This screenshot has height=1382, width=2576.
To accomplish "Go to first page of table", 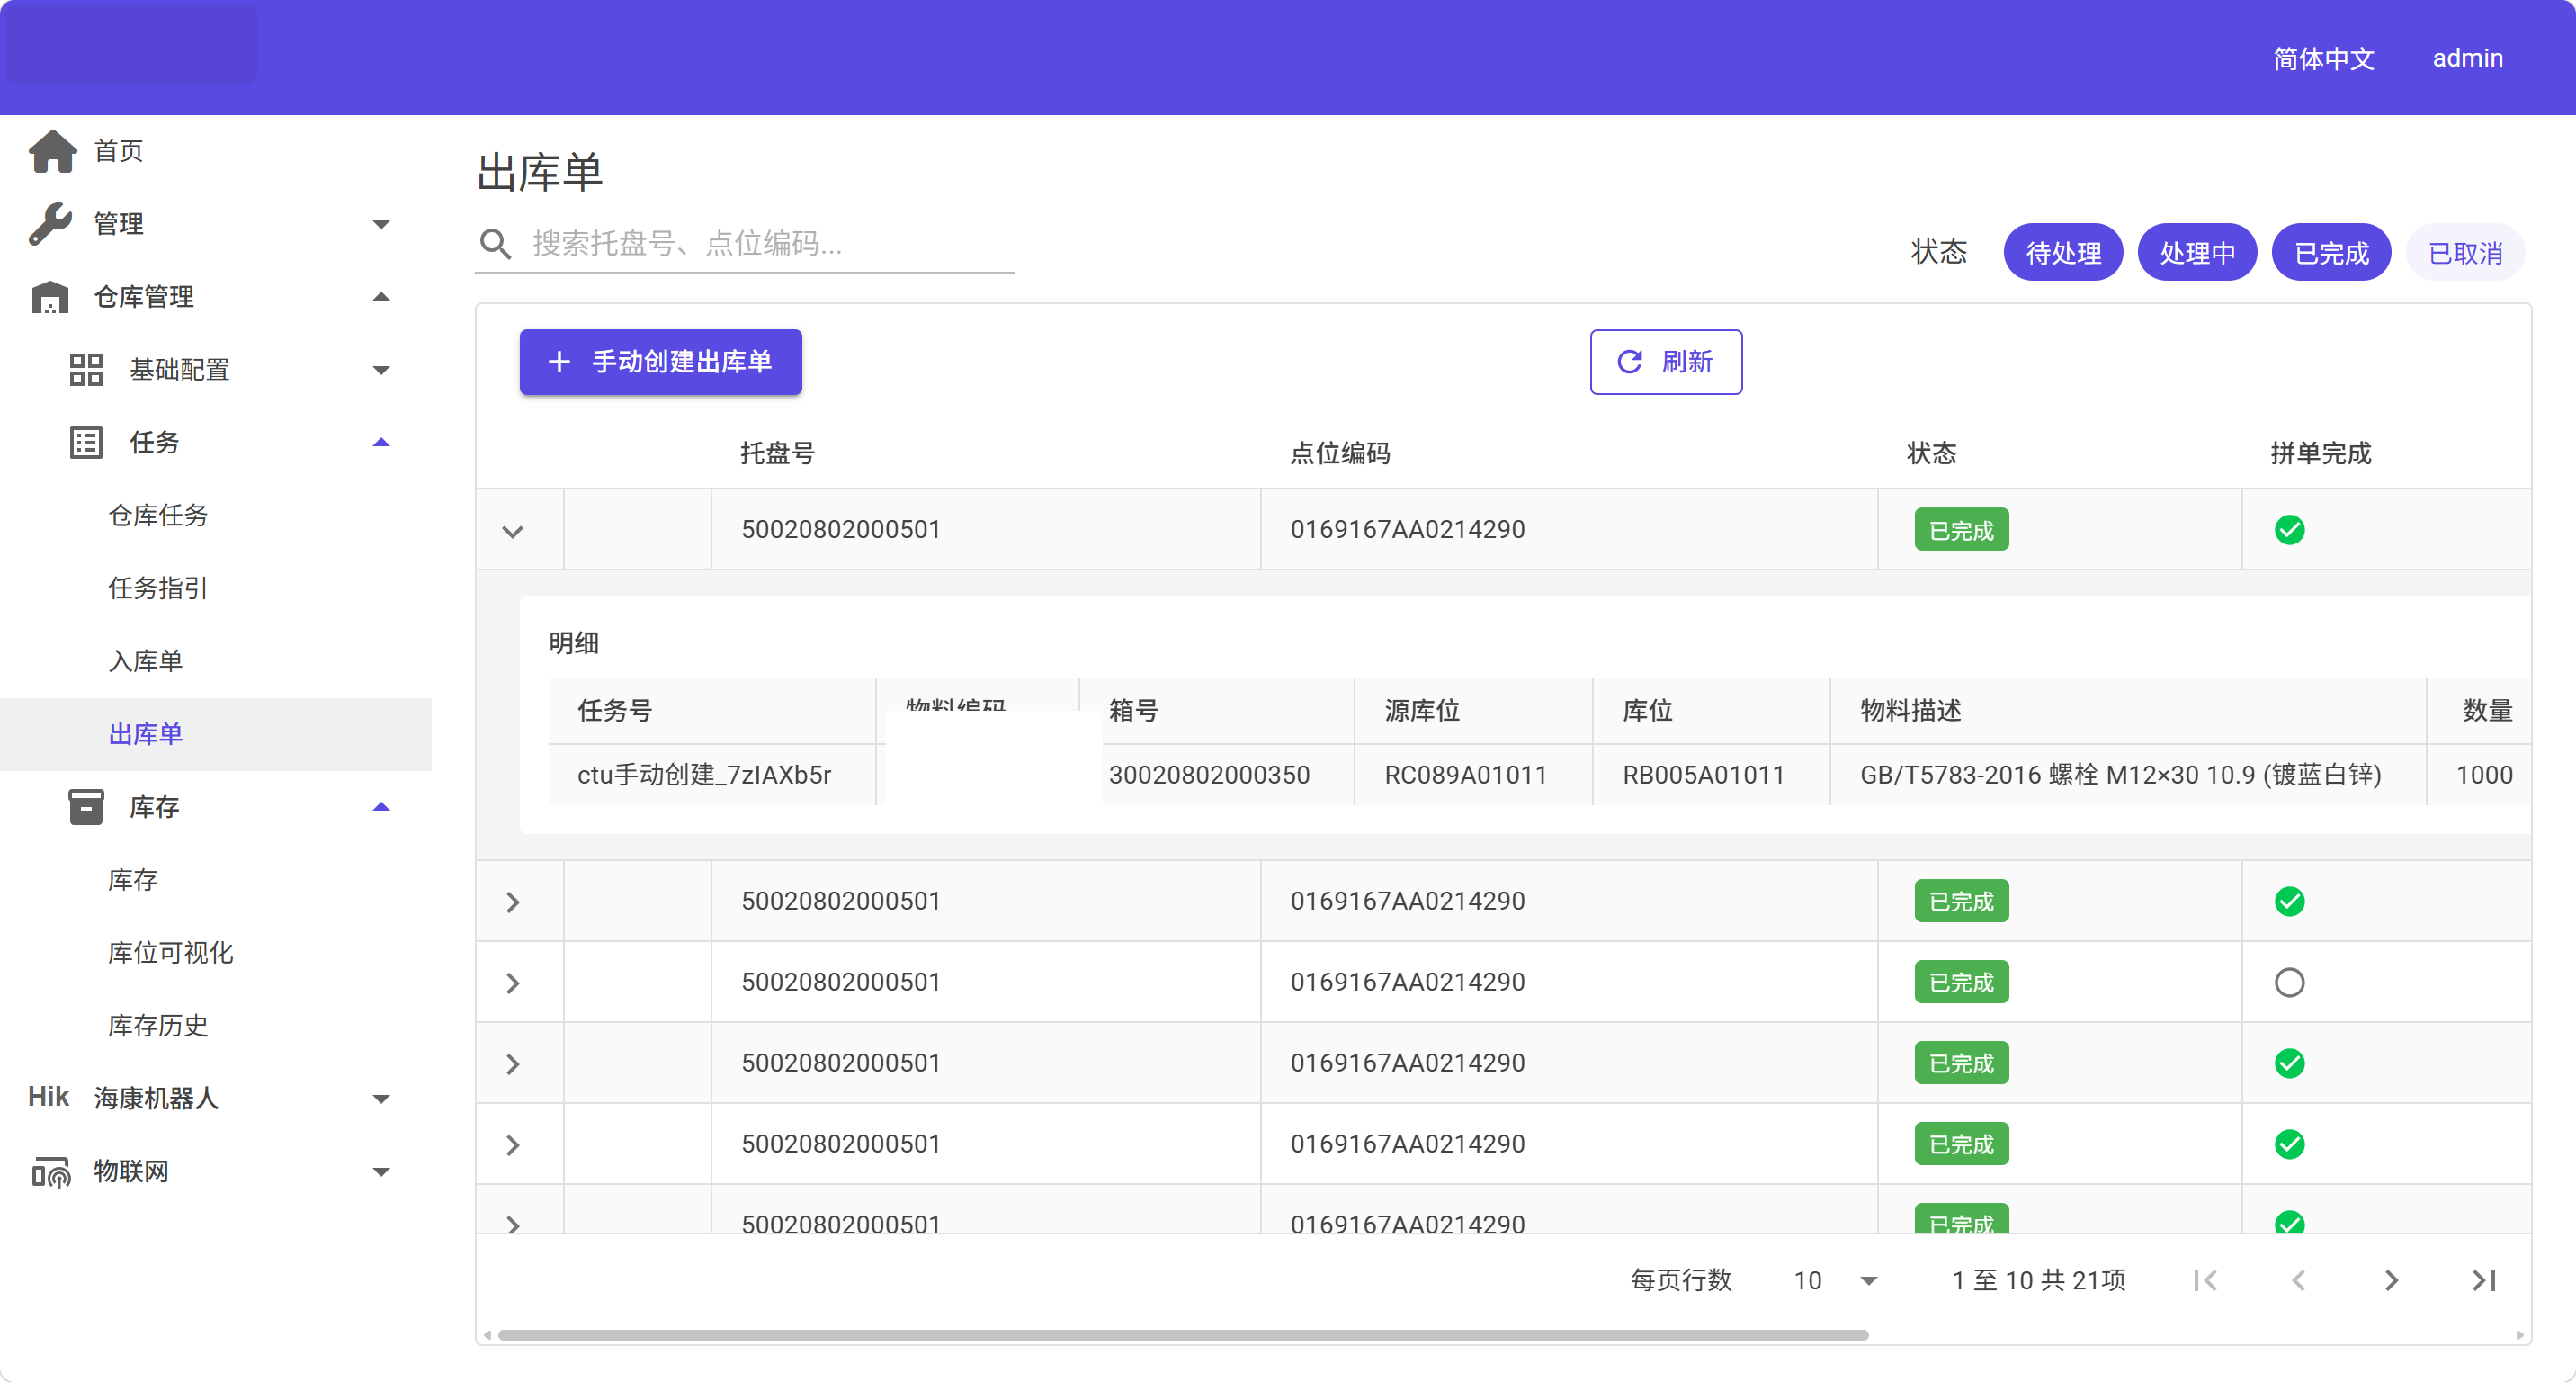I will click(2205, 1281).
